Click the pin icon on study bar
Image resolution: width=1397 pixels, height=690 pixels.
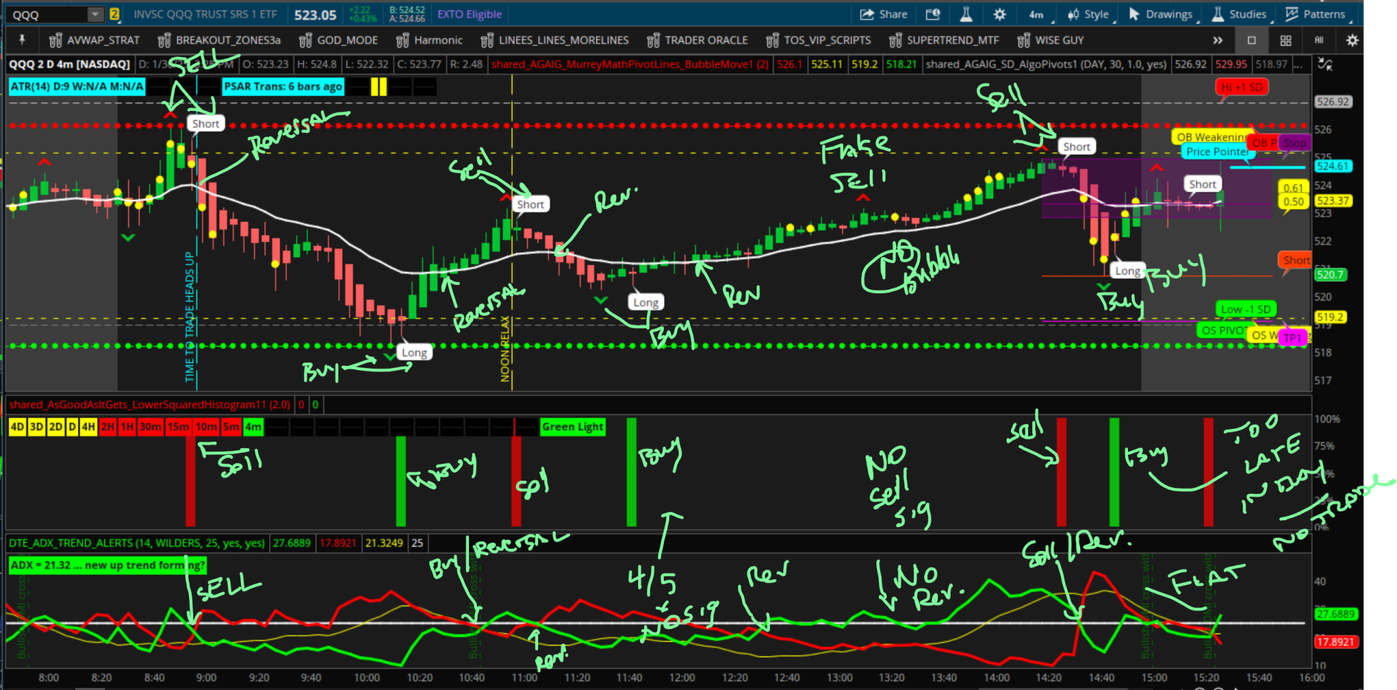22,40
